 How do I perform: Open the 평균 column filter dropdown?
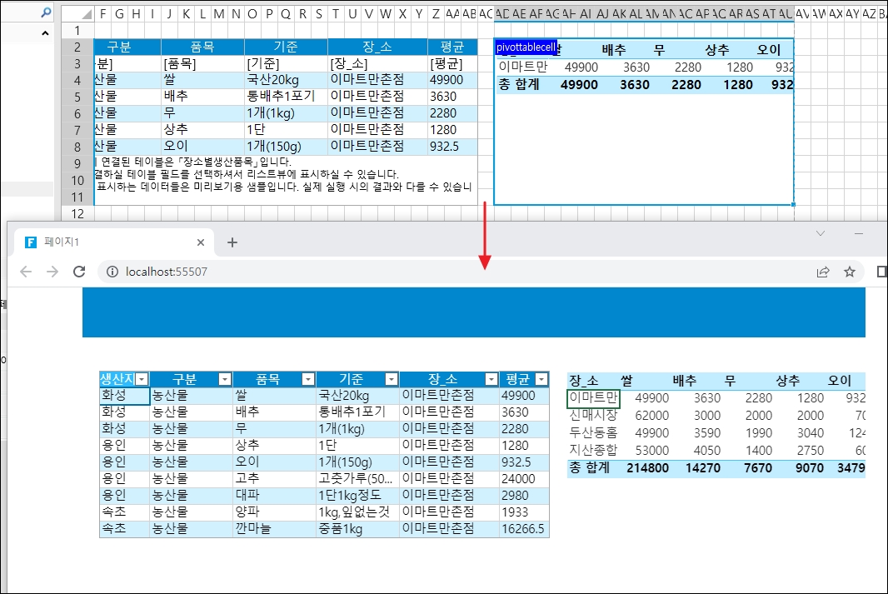tap(541, 379)
